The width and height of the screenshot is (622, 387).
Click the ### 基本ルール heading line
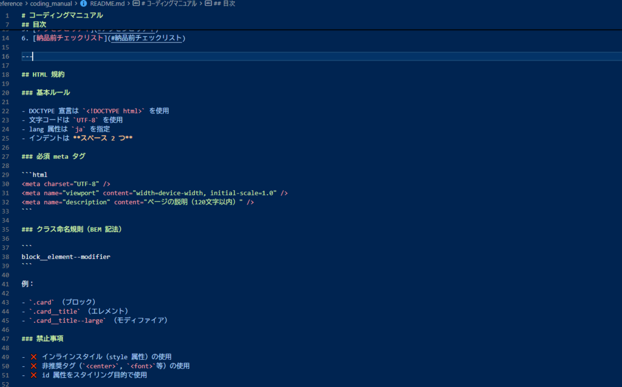point(46,93)
